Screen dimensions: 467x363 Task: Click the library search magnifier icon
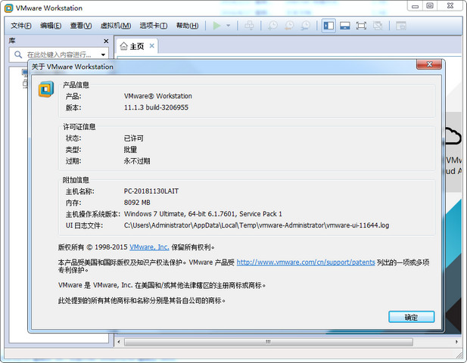coord(18,54)
